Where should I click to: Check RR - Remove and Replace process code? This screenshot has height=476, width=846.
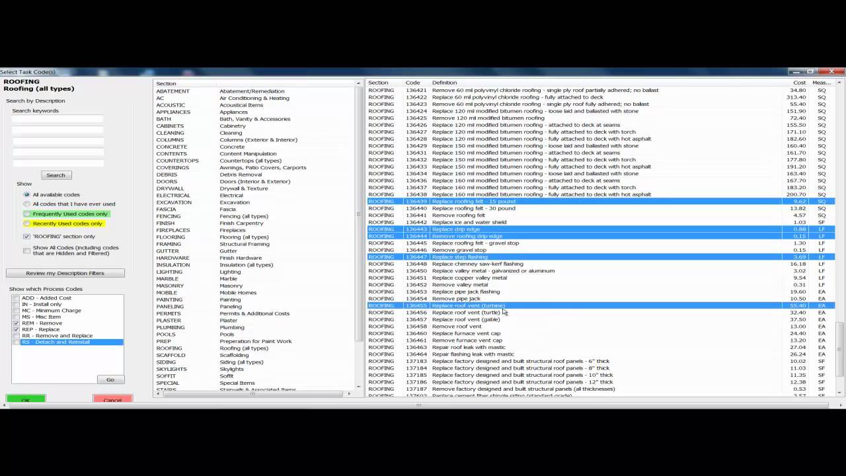(x=17, y=336)
